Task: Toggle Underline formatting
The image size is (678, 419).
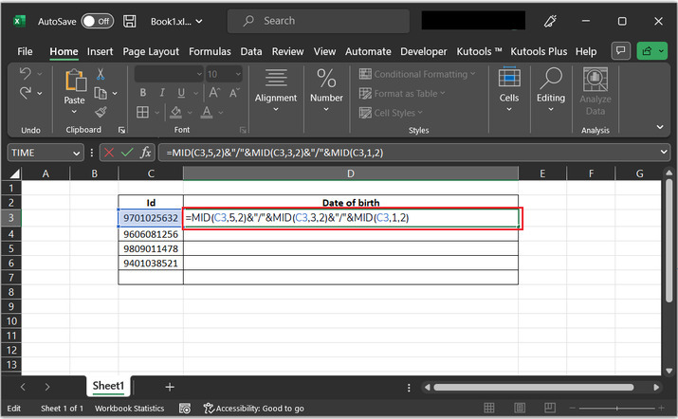Action: (x=181, y=93)
